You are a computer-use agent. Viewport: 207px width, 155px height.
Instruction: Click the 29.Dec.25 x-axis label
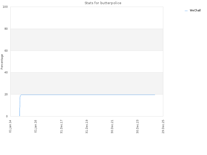click(x=163, y=127)
